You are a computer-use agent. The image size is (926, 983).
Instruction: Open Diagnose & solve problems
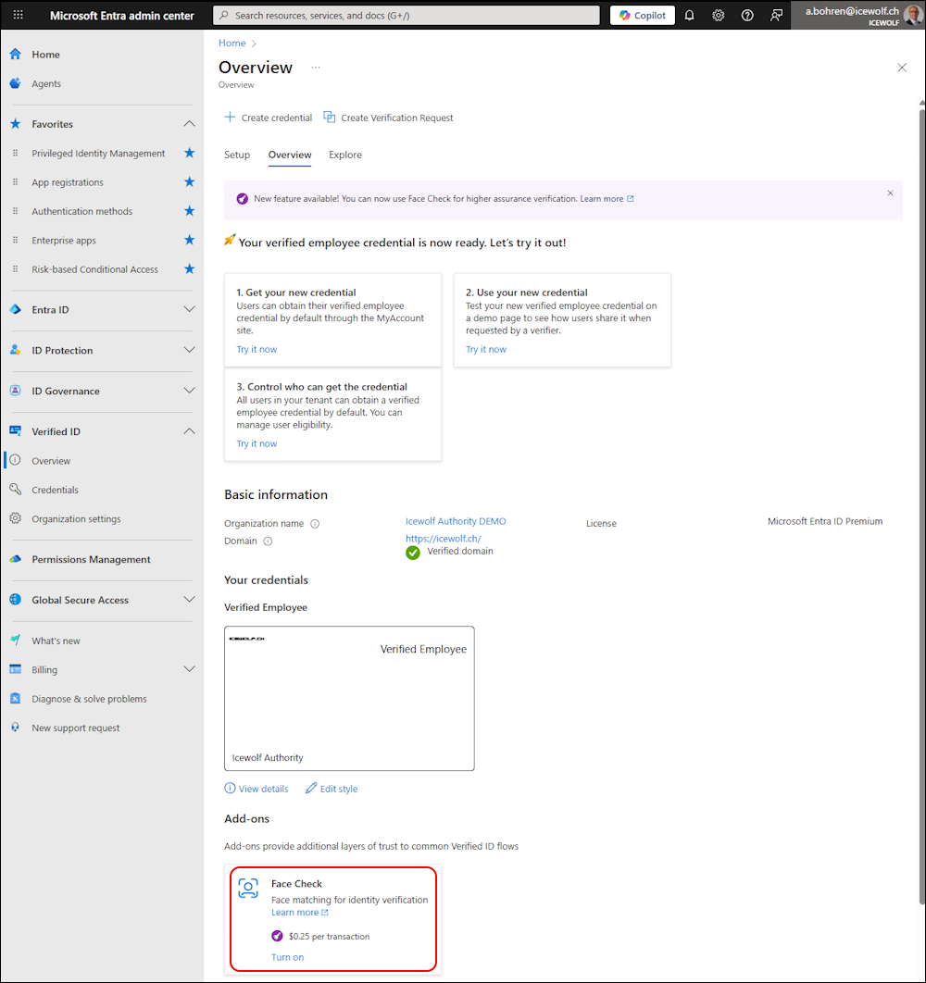pyautogui.click(x=89, y=699)
